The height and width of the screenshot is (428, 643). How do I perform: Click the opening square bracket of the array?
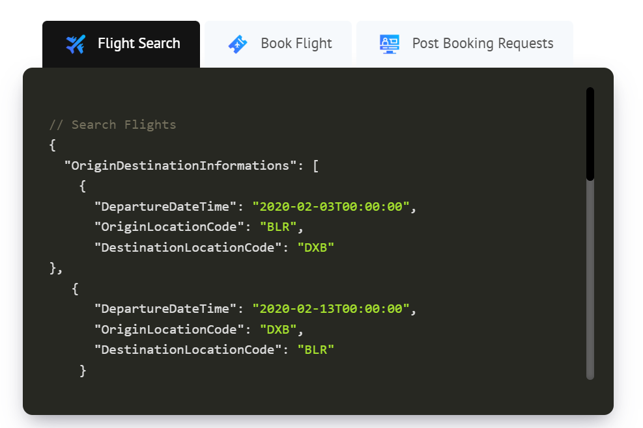316,166
